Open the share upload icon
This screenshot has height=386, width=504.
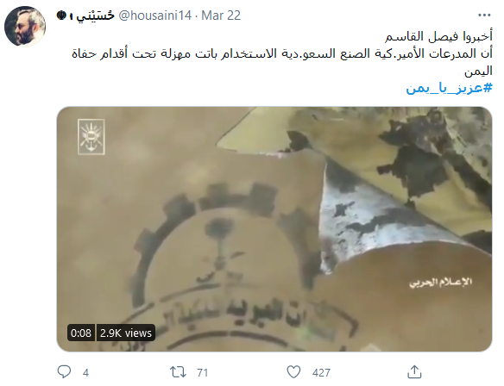(414, 372)
